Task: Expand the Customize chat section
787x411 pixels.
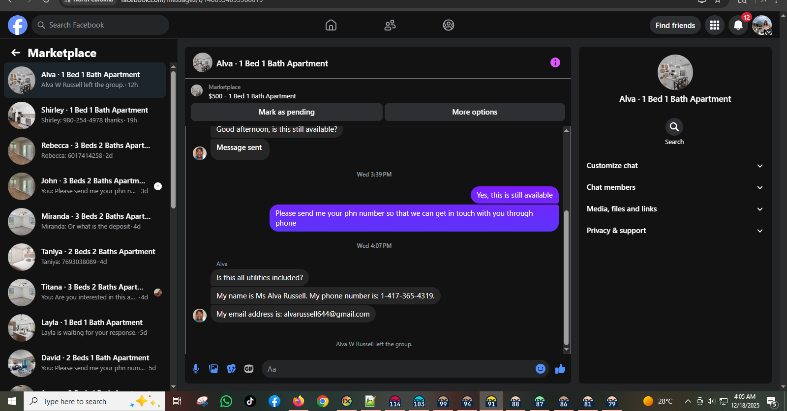Action: (675, 166)
